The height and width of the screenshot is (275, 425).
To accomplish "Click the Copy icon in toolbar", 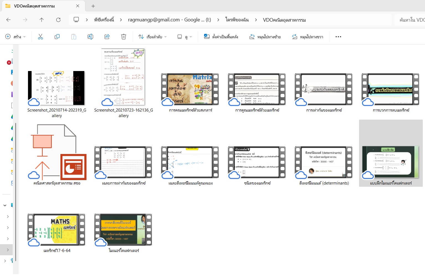I will click(57, 37).
